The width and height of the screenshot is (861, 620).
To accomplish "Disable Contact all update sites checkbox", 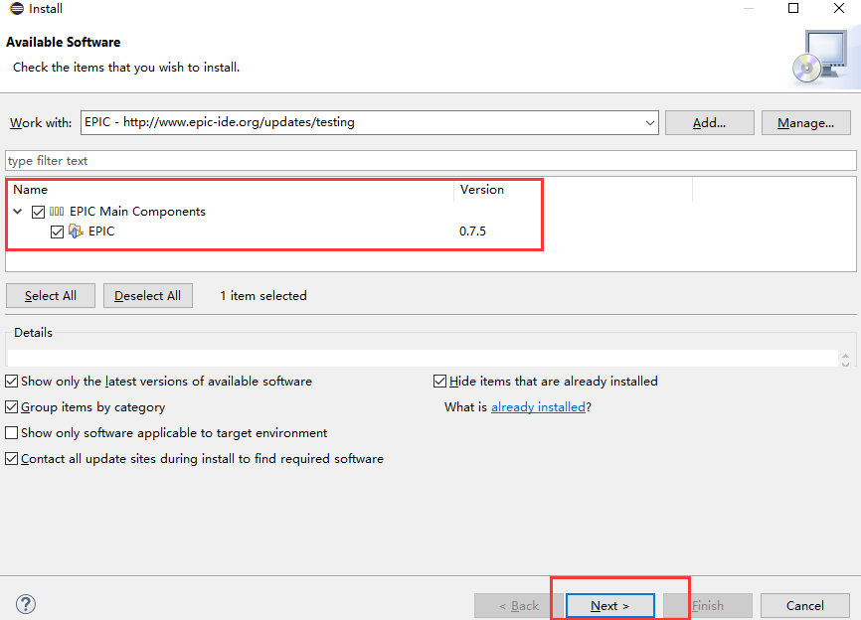I will (12, 458).
